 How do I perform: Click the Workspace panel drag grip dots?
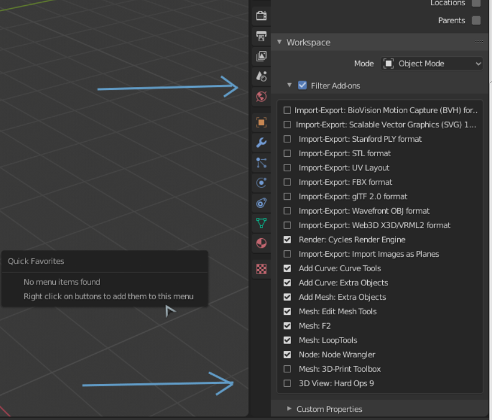pos(479,42)
